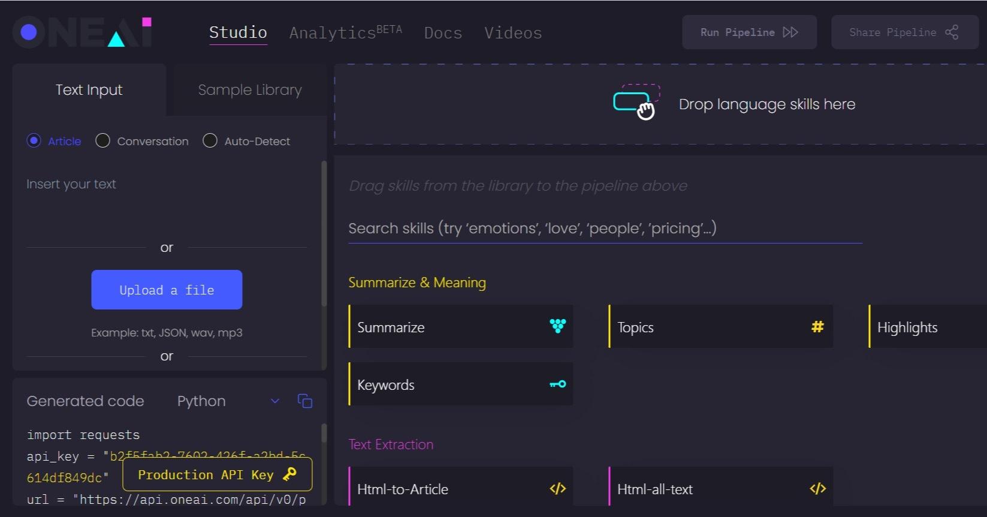Click the generated code scrollbar

pos(324,434)
